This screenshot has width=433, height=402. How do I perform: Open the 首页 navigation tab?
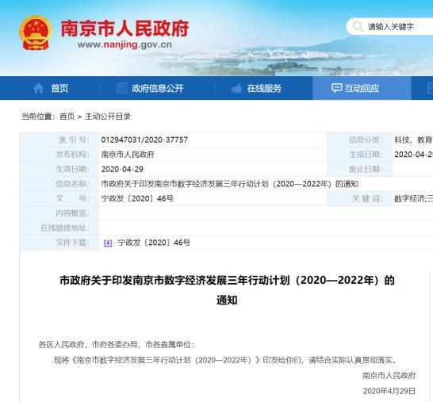coord(51,88)
